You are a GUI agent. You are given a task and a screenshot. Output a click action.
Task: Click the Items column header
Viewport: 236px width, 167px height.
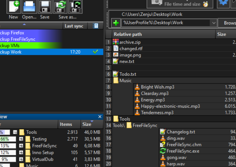pyautogui.click(x=69, y=124)
